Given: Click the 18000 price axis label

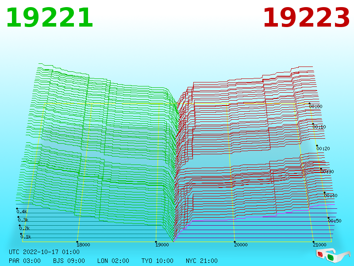Looking at the screenshot, I should point(83,245).
